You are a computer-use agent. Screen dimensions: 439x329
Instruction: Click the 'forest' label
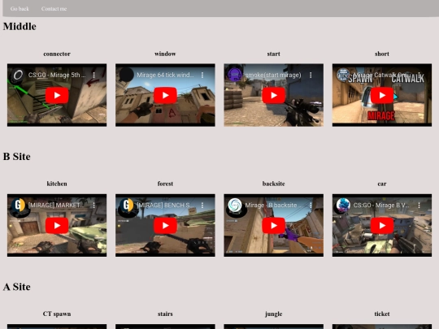[x=165, y=184]
